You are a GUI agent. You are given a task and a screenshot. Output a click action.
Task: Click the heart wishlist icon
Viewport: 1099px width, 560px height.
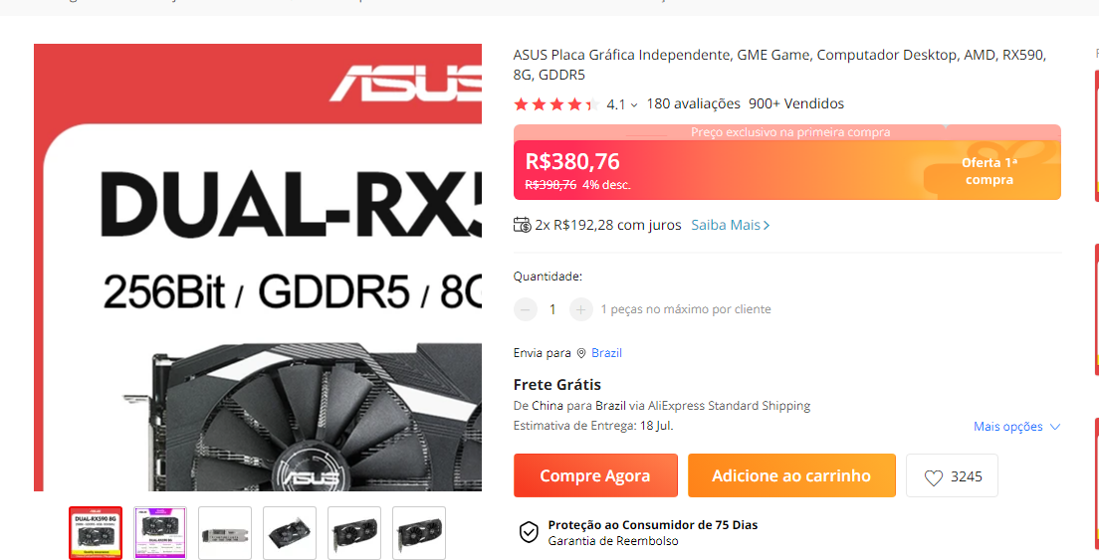pos(934,477)
